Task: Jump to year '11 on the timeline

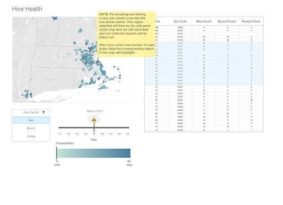Action: coord(60,134)
